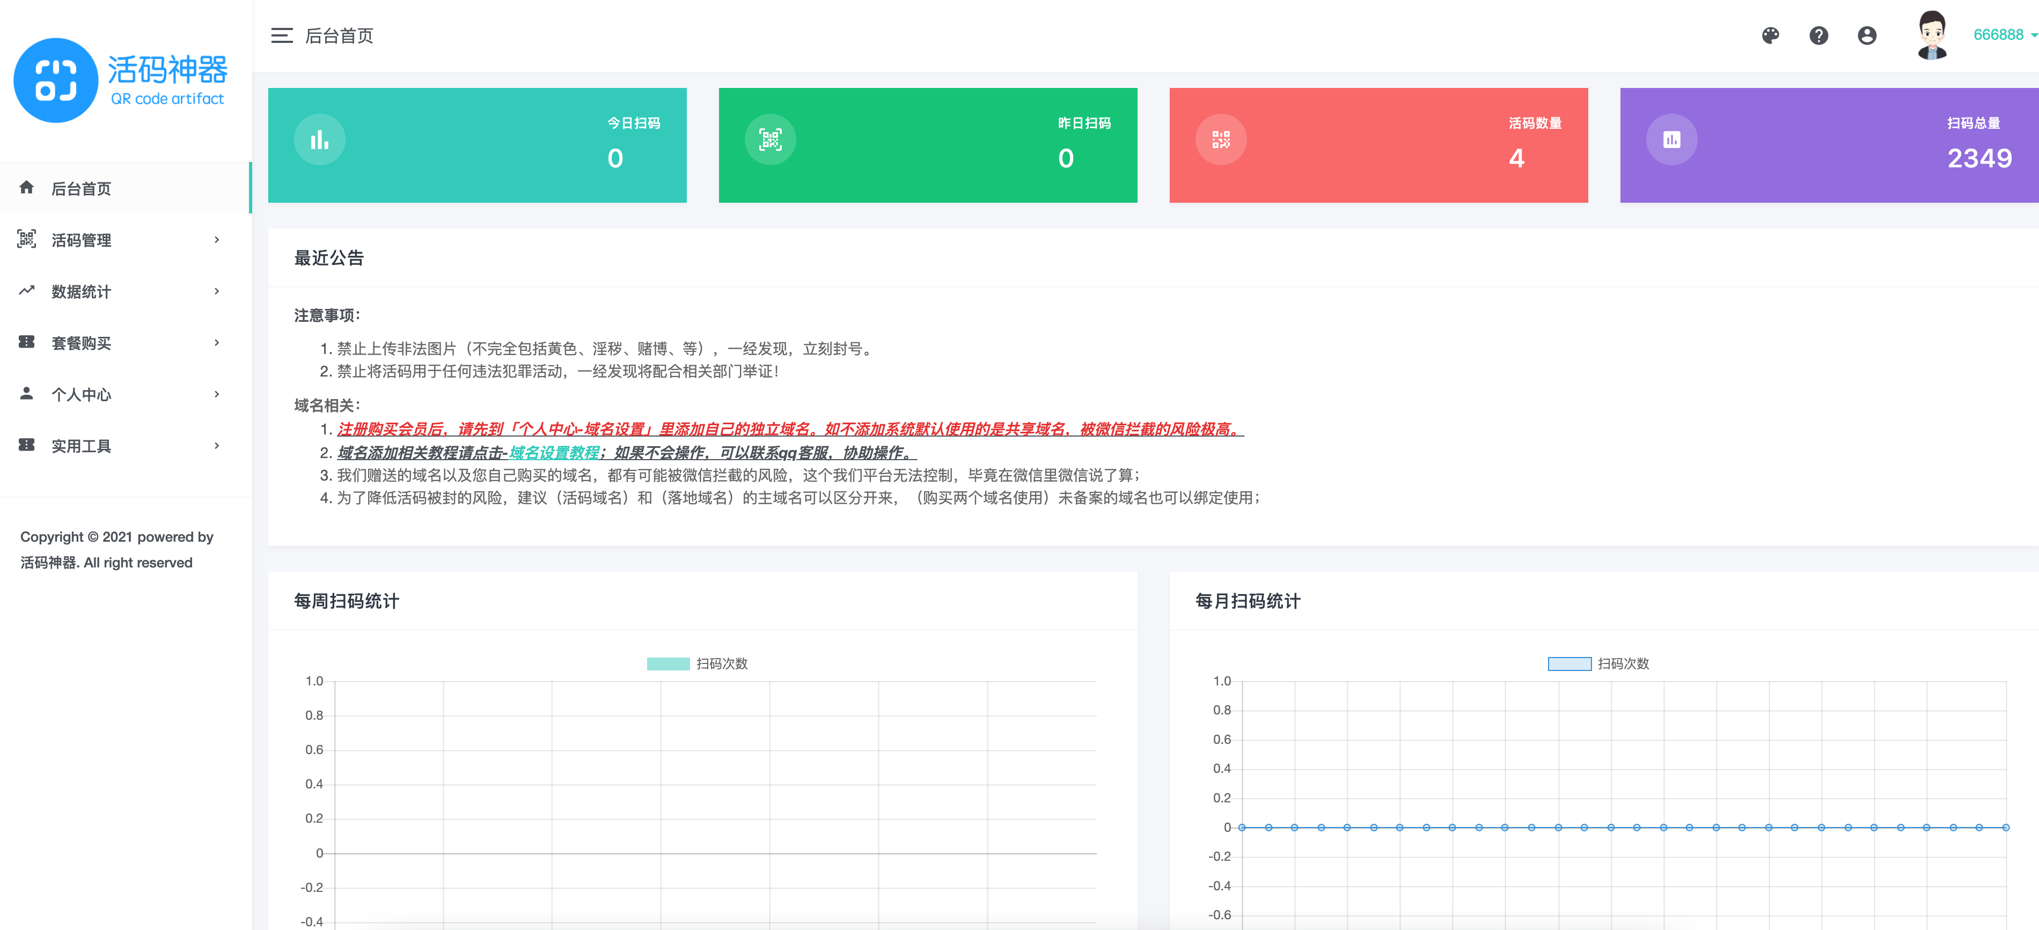Click the ticket icon beside 套餐购买
The width and height of the screenshot is (2039, 930).
27,342
